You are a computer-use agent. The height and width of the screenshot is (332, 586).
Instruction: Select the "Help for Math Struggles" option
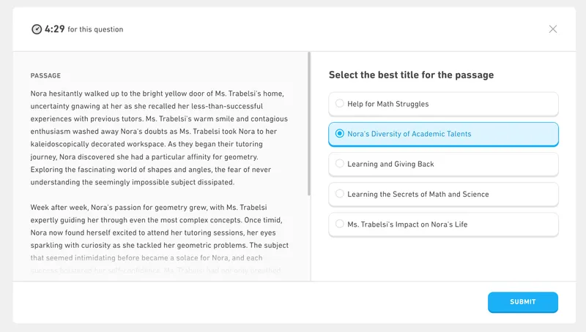click(443, 104)
